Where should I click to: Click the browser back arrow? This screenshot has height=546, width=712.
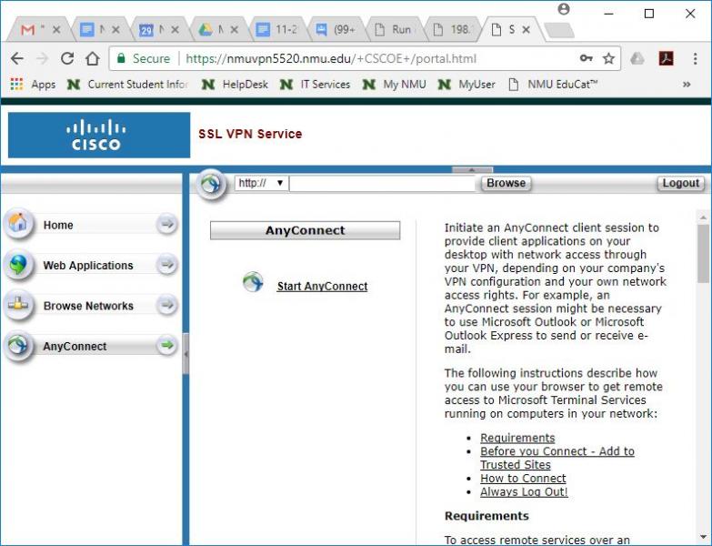tap(16, 58)
